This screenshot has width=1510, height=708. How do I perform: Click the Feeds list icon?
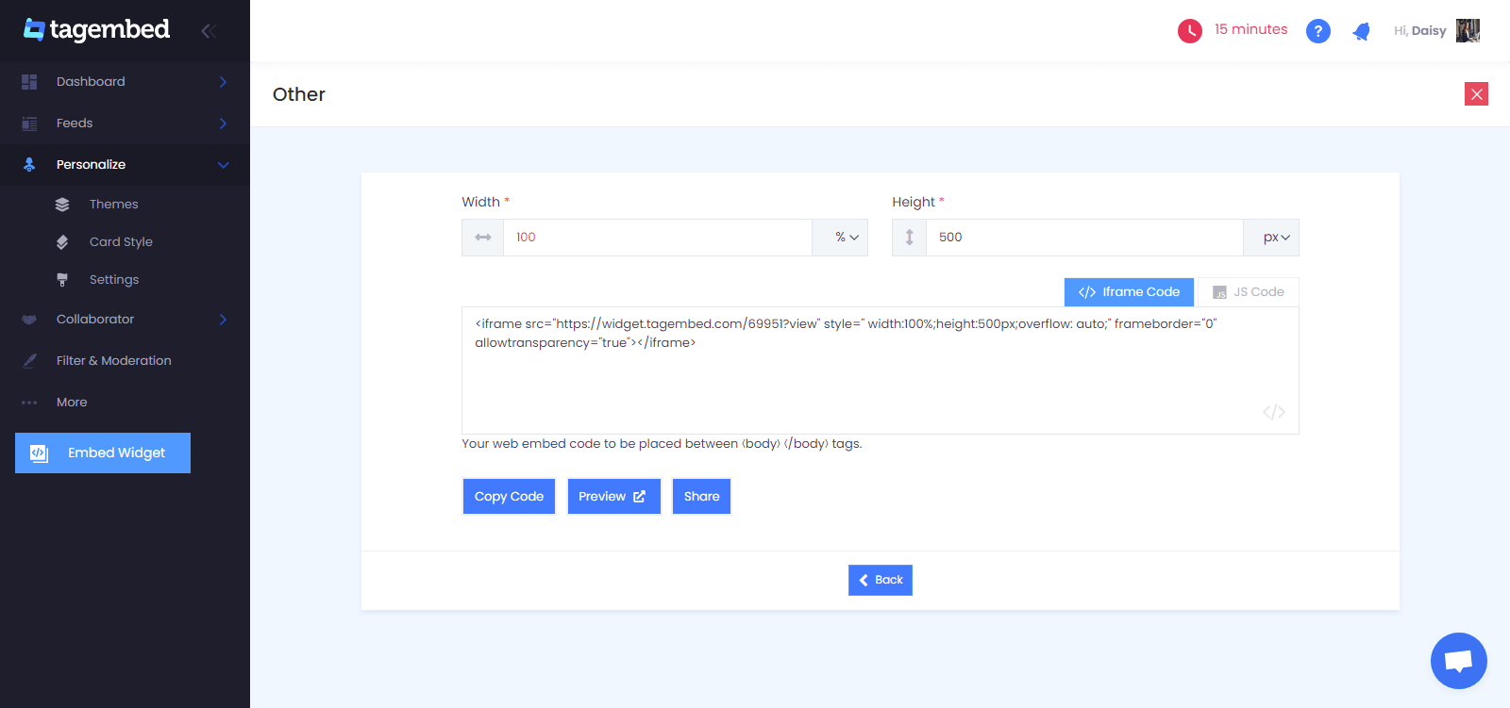[x=29, y=123]
